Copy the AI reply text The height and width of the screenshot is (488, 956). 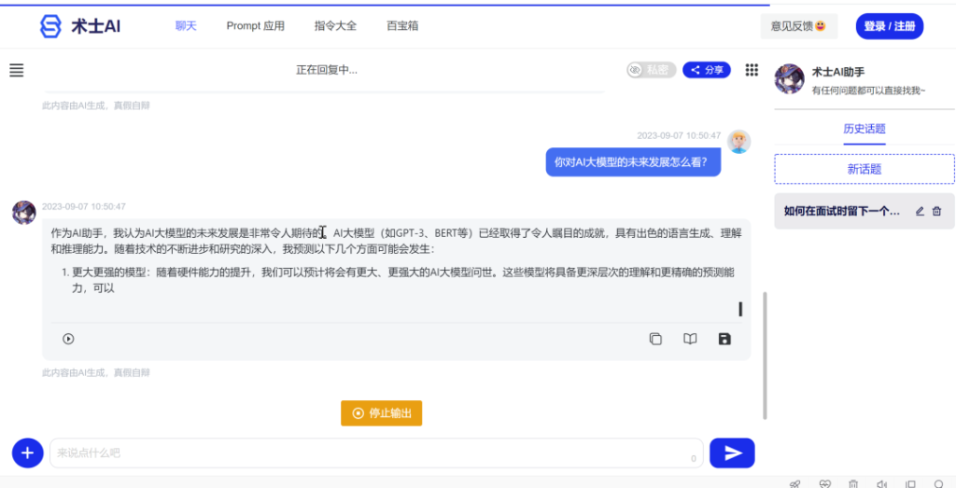(655, 339)
